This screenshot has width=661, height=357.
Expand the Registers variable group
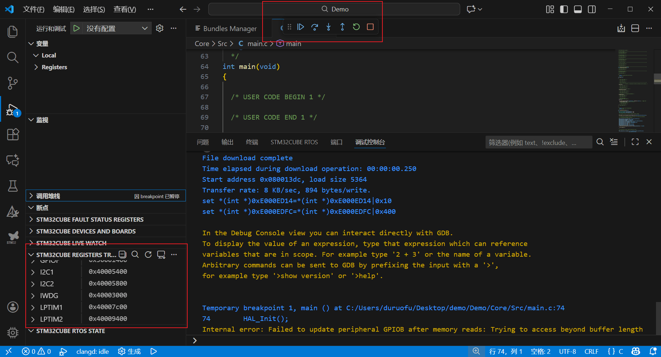36,67
